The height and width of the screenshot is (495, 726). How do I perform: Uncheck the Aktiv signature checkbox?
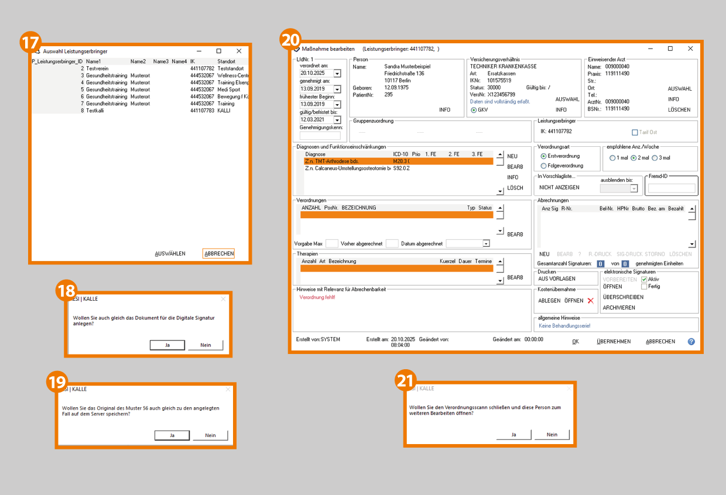pyautogui.click(x=644, y=280)
